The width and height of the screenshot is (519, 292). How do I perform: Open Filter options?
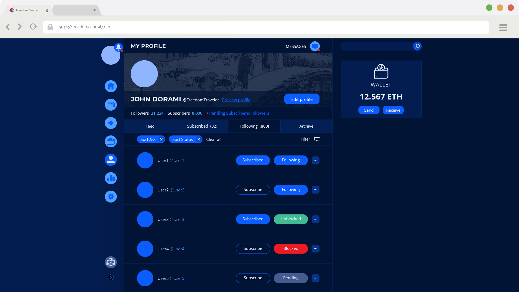coord(310,139)
